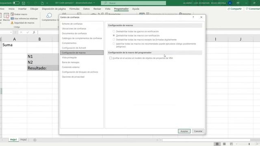260x146 pixels.
Task: Click the Buscar search box
Action: pyautogui.click(x=134, y=3)
